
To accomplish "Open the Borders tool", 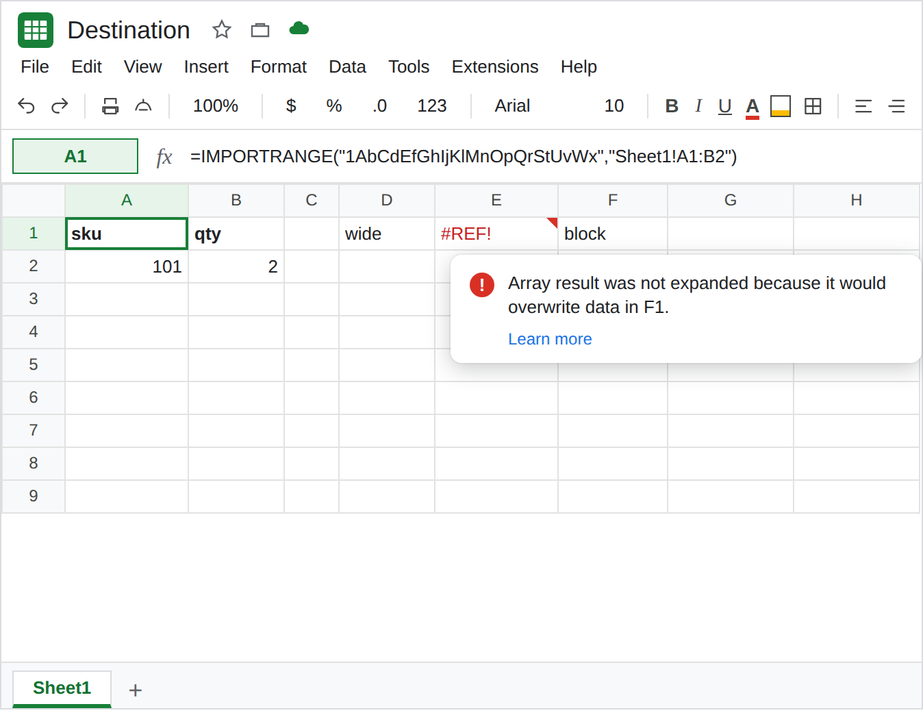I will (813, 105).
